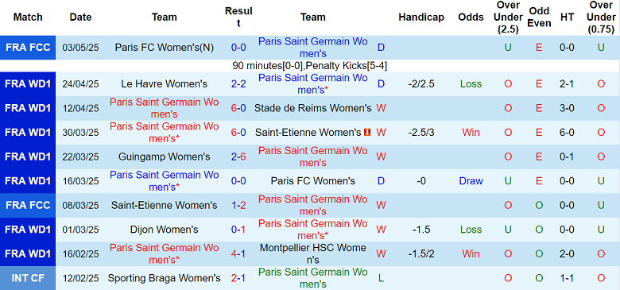Viewport: 620px width, 290px height.
Task: Click the red card icon beside Saint-Etienne Women's
Action: coord(367,133)
